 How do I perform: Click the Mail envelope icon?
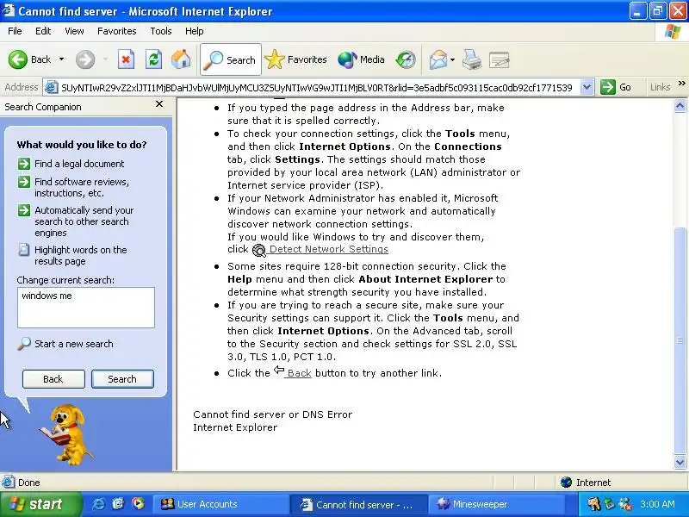pos(438,59)
